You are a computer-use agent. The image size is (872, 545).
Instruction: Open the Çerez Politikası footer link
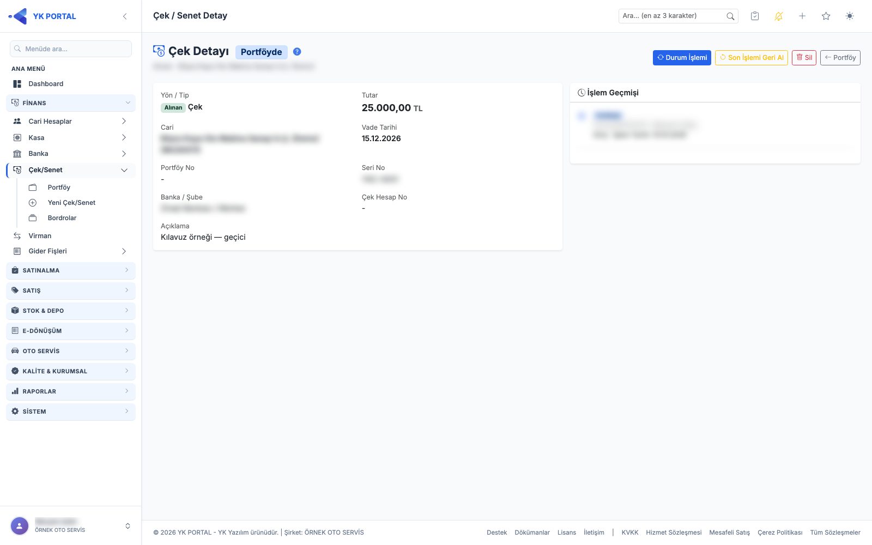[780, 532]
